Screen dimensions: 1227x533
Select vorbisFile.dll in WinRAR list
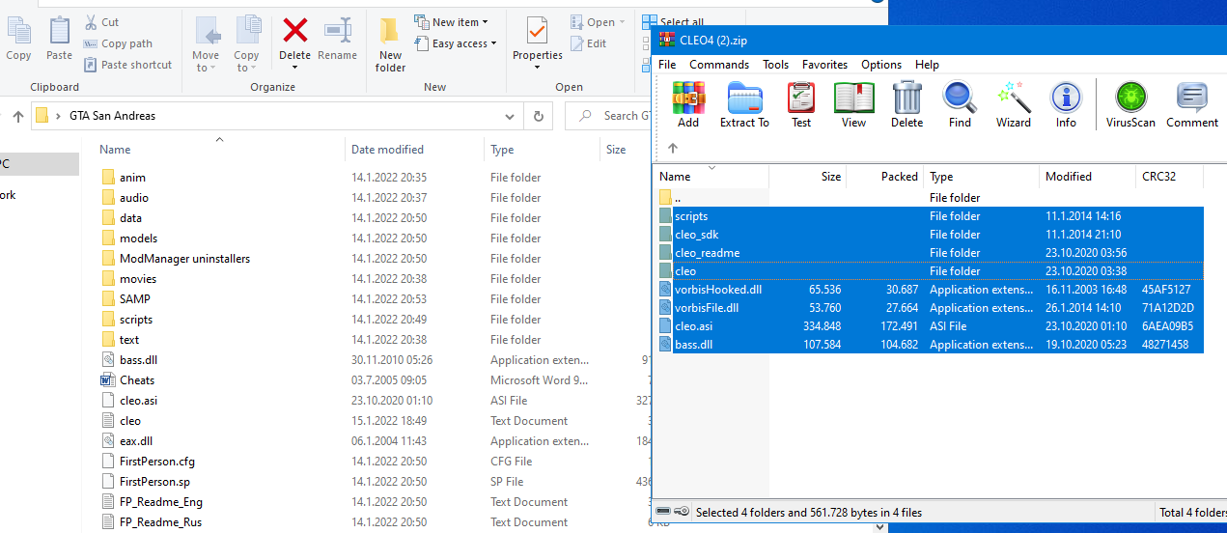click(x=930, y=308)
